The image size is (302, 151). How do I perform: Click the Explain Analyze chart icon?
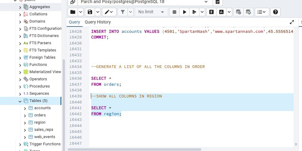[221, 12]
